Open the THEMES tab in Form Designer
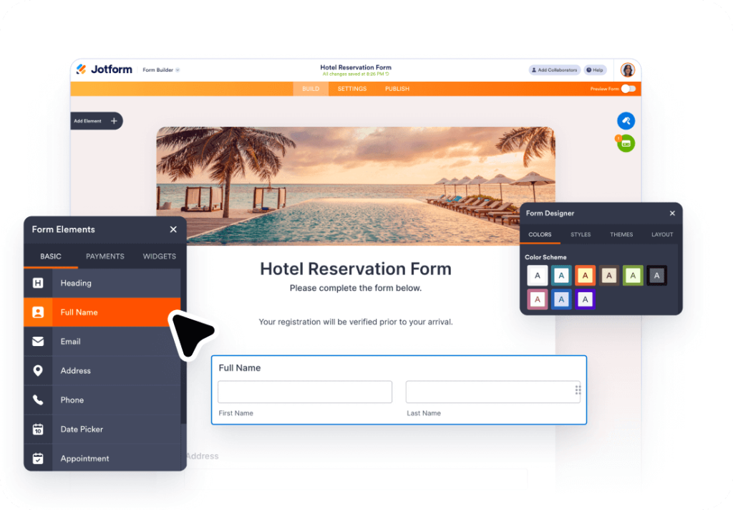The width and height of the screenshot is (733, 510). [621, 234]
